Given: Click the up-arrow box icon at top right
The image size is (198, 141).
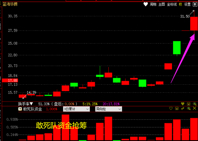Looking at the screenshot, I should [x=195, y=4].
